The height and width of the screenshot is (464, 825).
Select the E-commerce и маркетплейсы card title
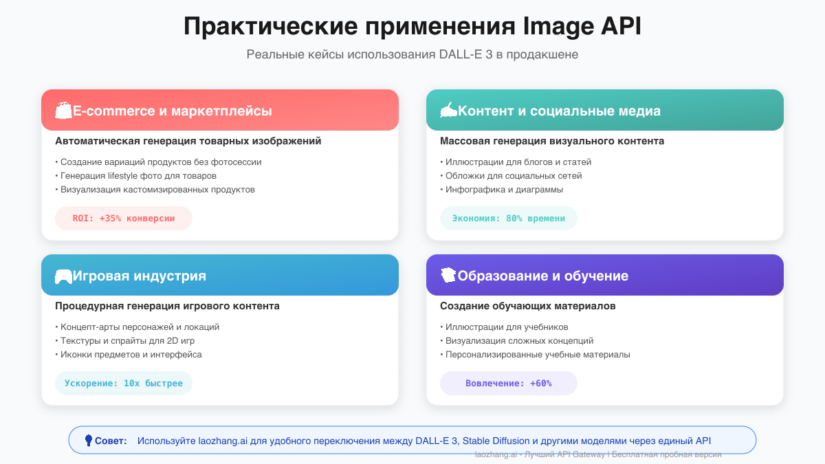(172, 109)
